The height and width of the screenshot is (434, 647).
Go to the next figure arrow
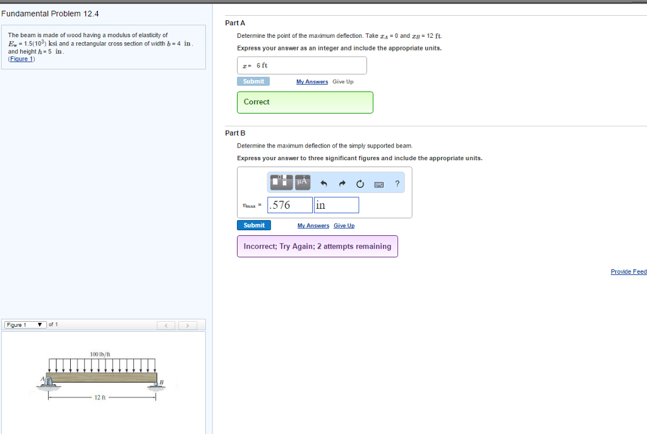[x=187, y=325]
